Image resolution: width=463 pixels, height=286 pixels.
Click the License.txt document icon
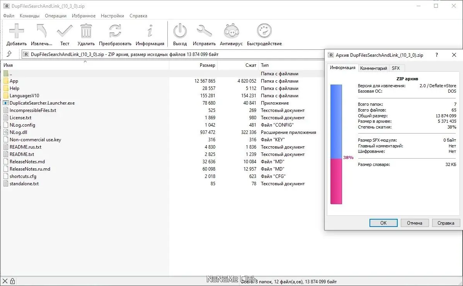[6, 117]
